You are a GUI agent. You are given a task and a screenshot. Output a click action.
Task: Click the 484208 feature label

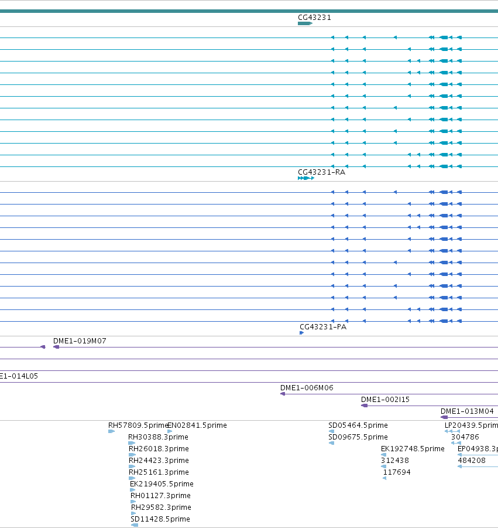point(472,461)
